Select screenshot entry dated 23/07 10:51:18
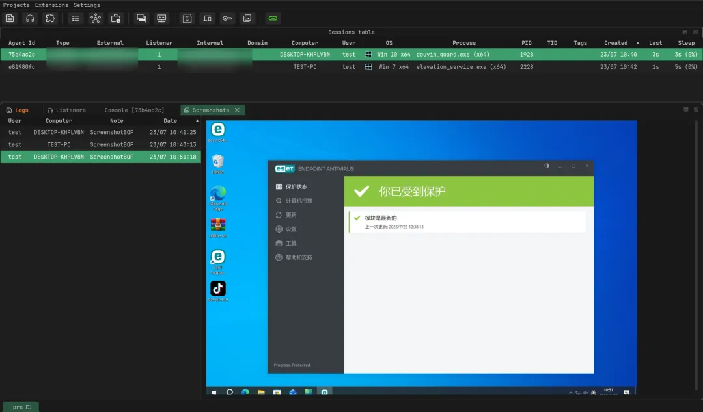This screenshot has height=412, width=703. tap(100, 157)
